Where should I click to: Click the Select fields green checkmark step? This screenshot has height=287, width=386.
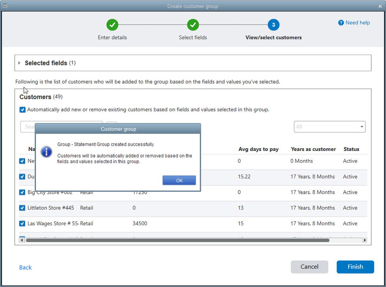pos(193,25)
